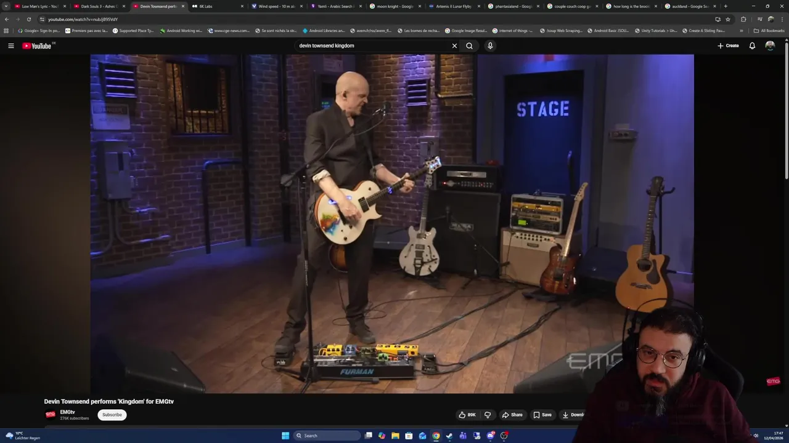Open the 'Create A Sliding Pau...' bookmark

click(x=703, y=30)
